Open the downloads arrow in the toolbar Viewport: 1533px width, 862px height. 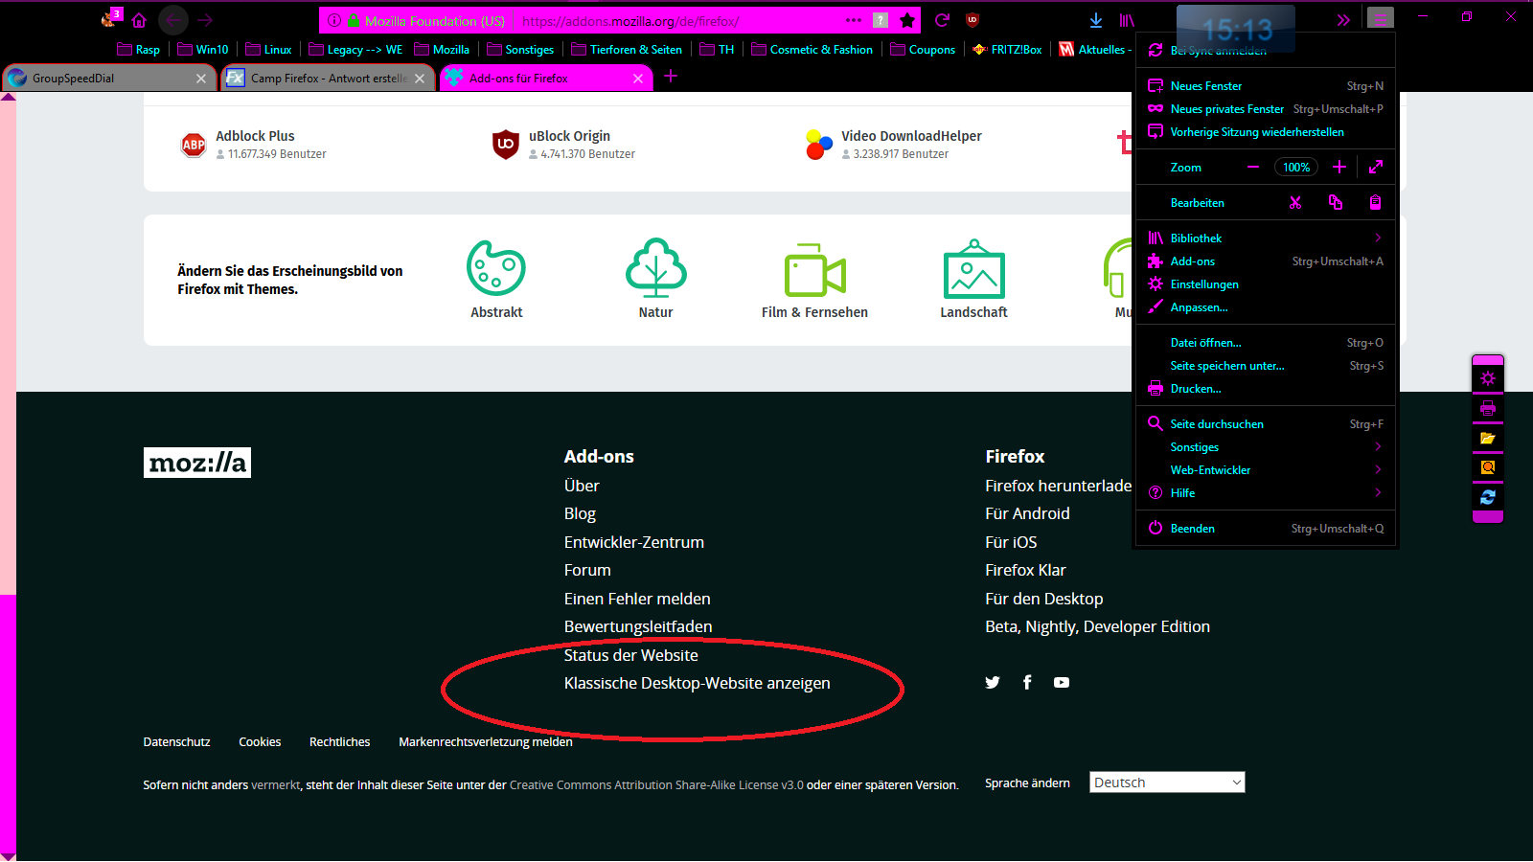(1096, 20)
